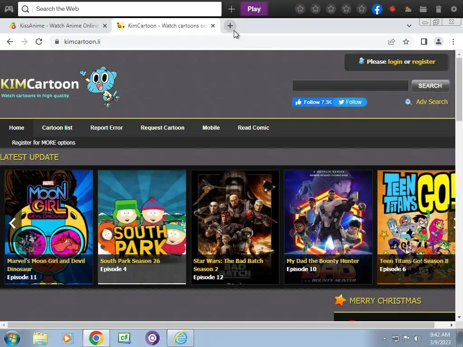Open the Adv Search link
The width and height of the screenshot is (463, 347).
pyautogui.click(x=432, y=102)
